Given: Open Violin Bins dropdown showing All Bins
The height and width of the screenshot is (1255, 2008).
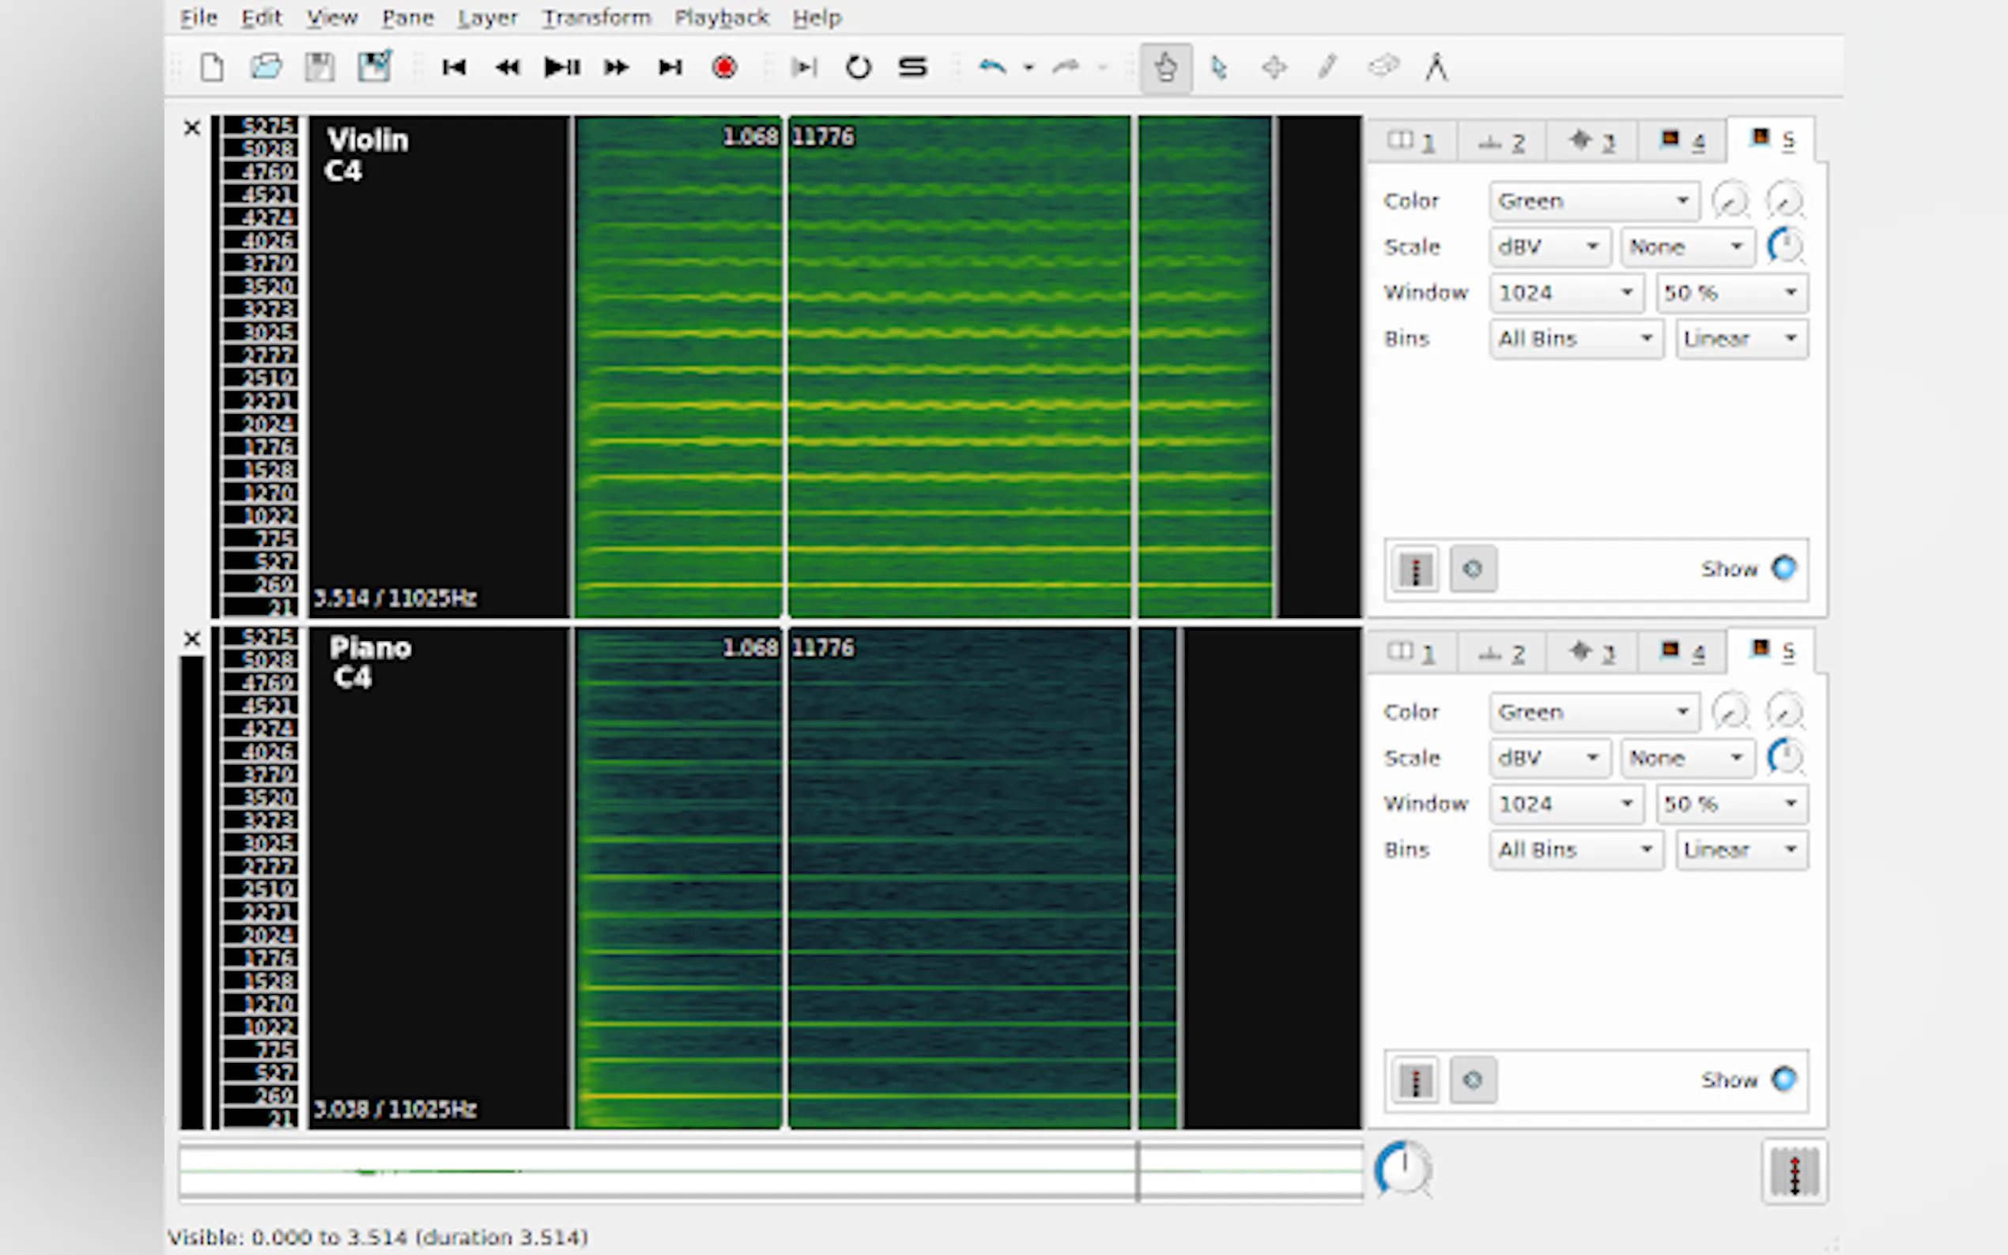Looking at the screenshot, I should (x=1576, y=339).
